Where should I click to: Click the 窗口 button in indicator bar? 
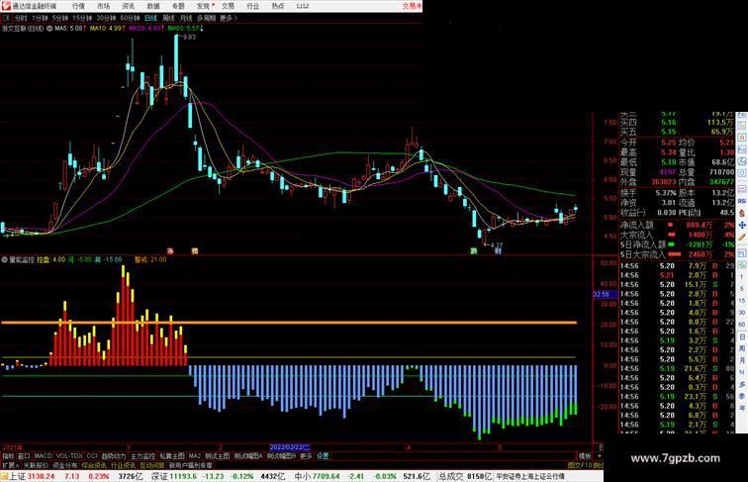point(24,456)
